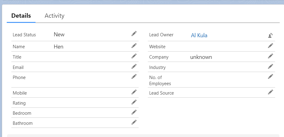Screen dimensions: 284x137
Task: Edit the Title field with pencil icon
Action: pyautogui.click(x=134, y=56)
